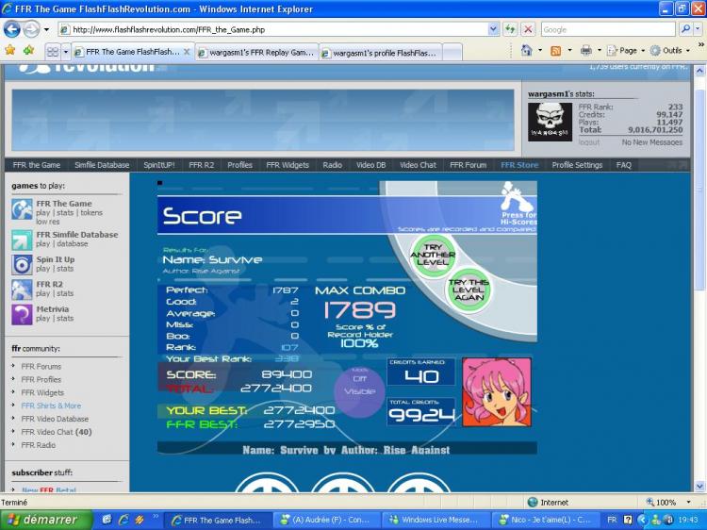707x530 pixels.
Task: Open the Spin It Up game icon
Action: coord(22,264)
